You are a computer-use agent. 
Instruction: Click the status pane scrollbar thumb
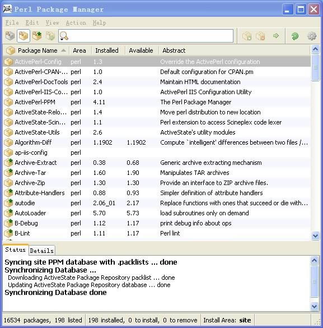click(315, 281)
